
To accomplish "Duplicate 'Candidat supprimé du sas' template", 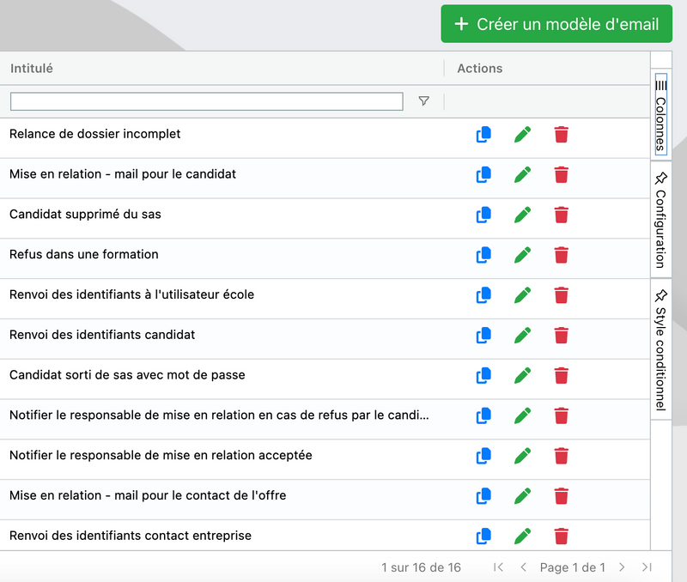I will click(483, 215).
